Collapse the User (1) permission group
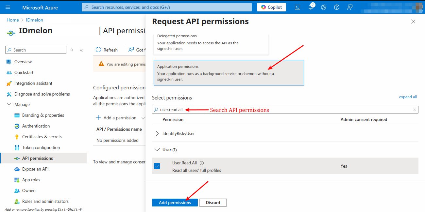This screenshot has height=212, width=425. 157,150
